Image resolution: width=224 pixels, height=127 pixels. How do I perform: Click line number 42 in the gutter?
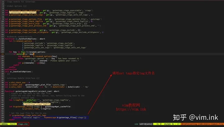[2, 91]
